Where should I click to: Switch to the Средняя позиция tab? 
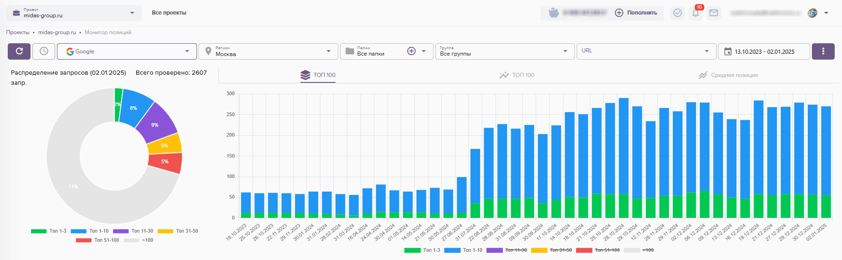click(x=728, y=75)
